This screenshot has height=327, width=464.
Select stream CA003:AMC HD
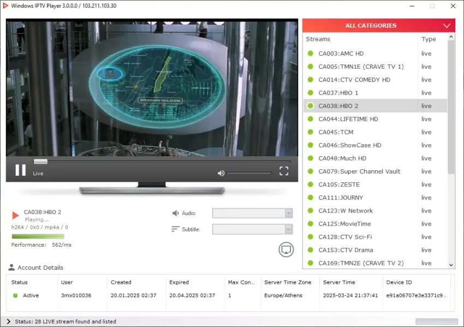(375, 53)
